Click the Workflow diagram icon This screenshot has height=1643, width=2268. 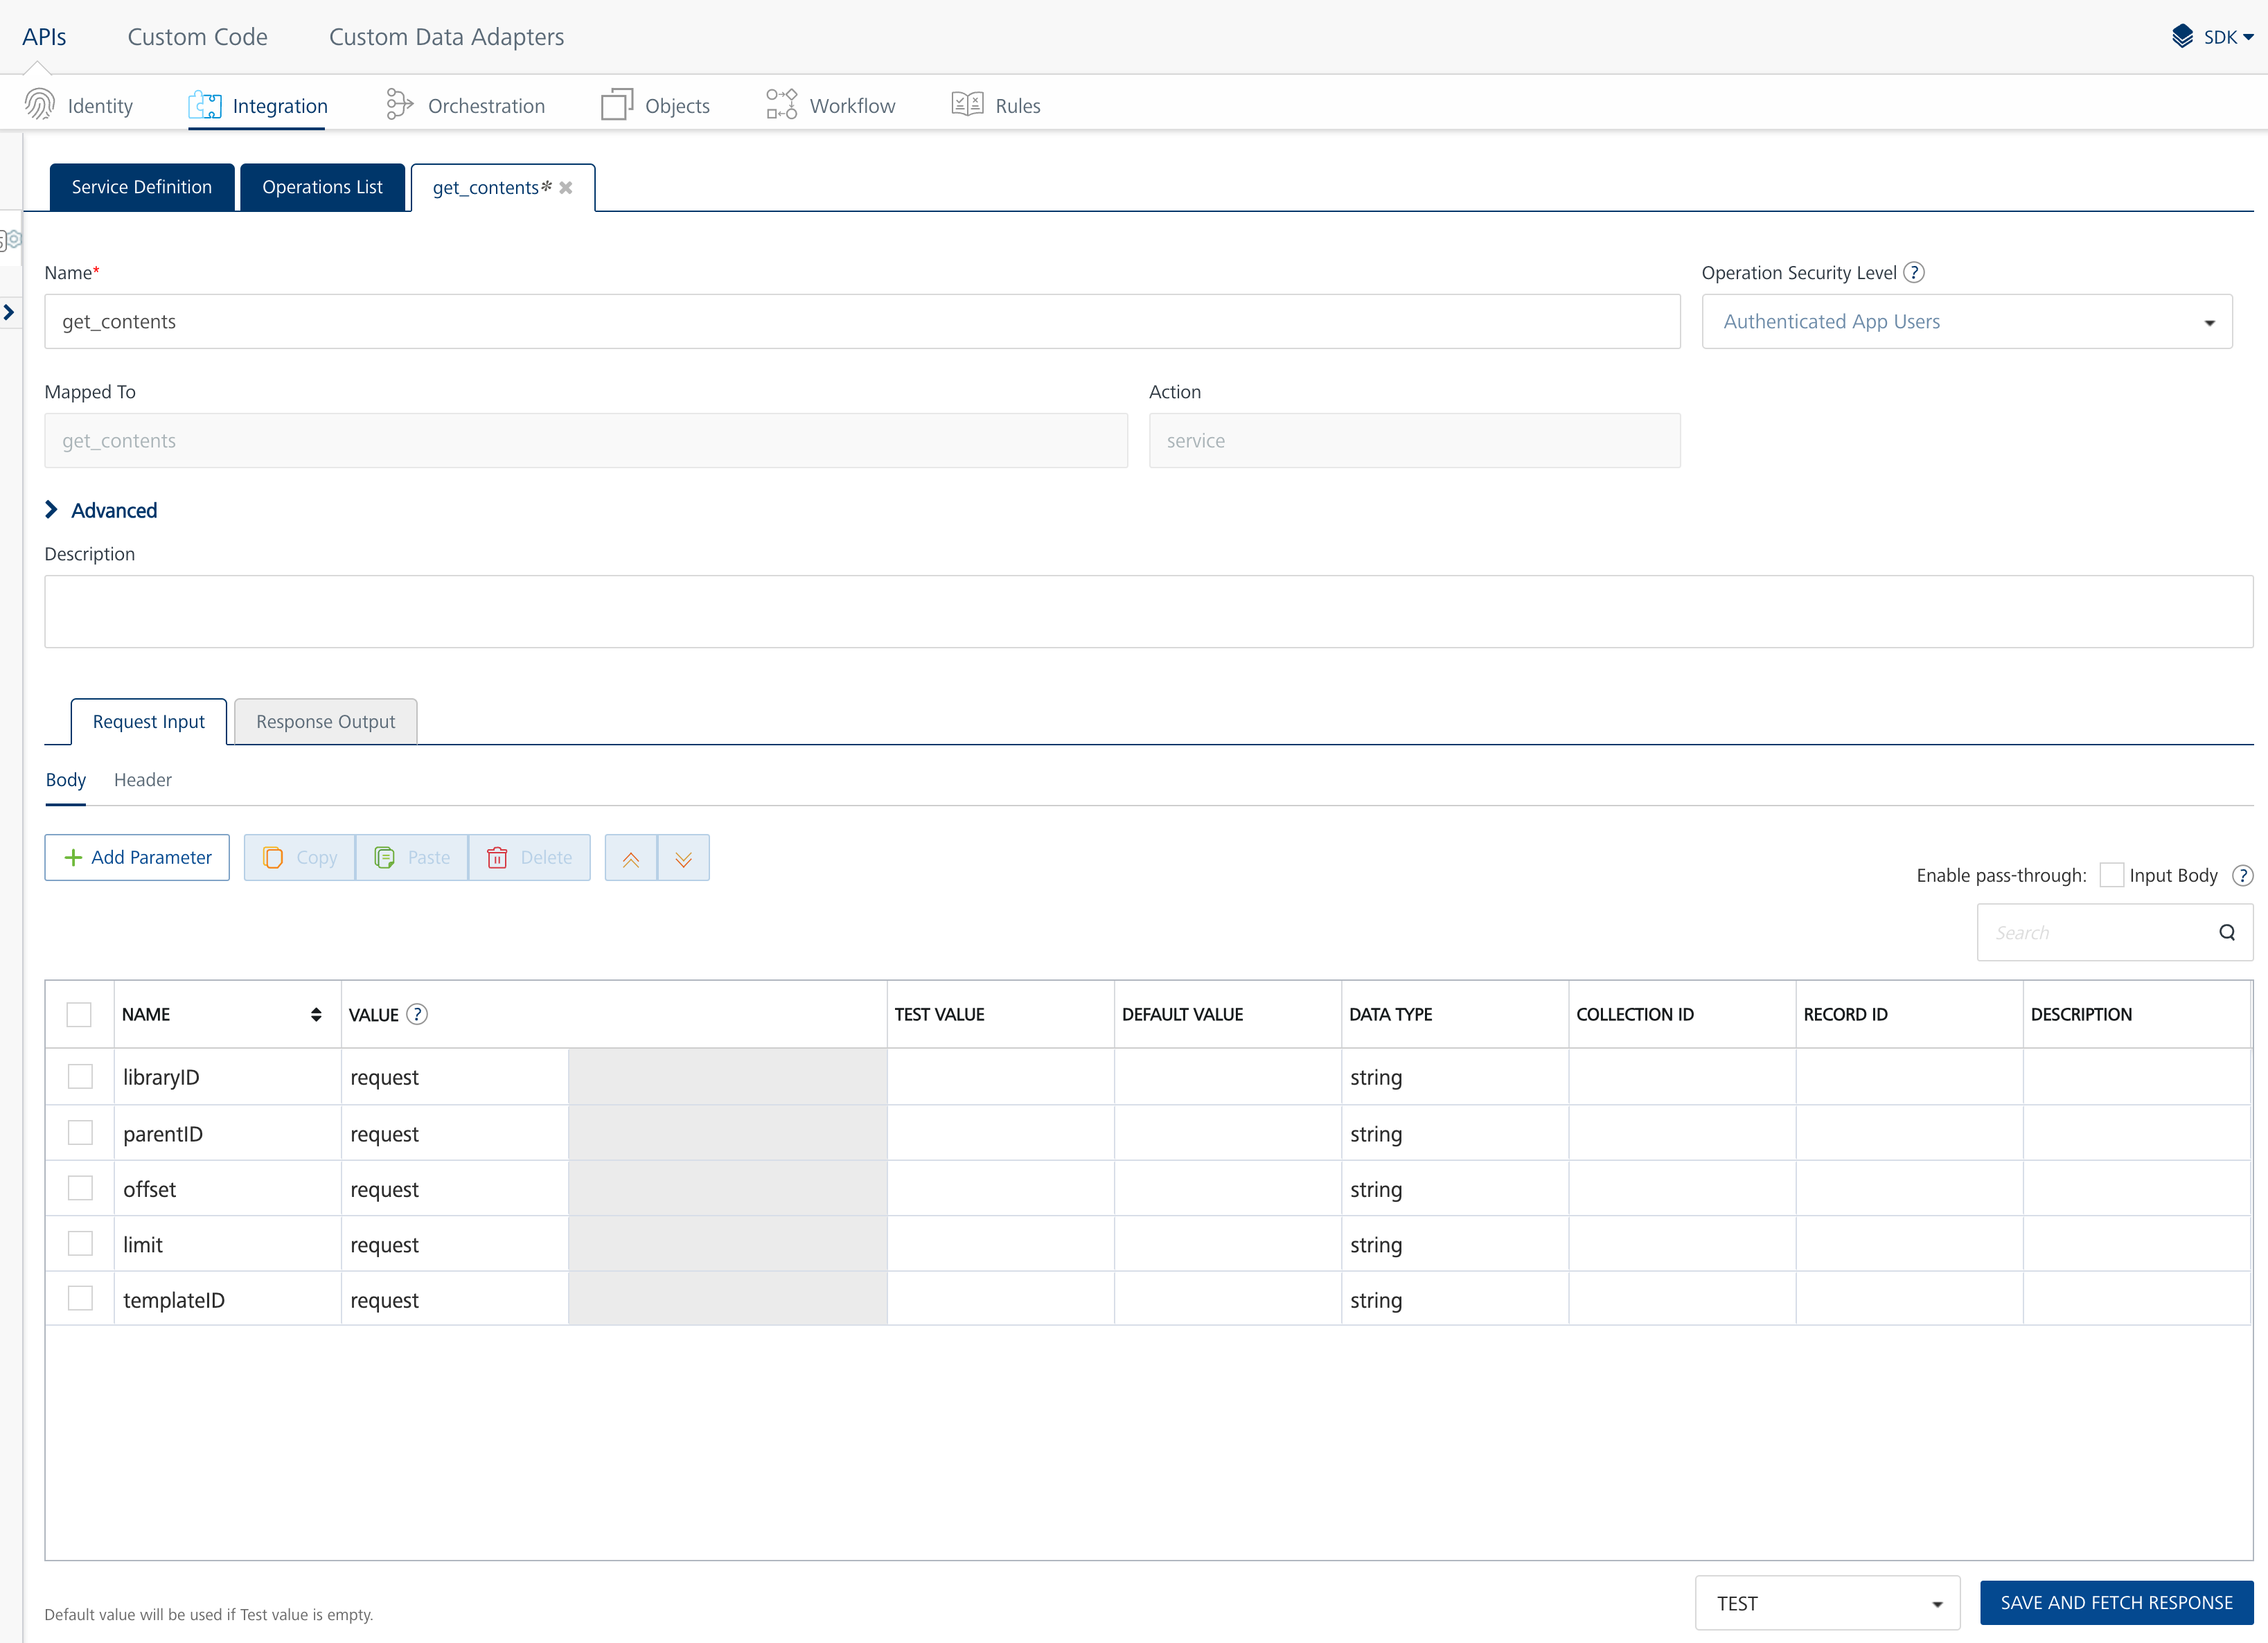781,105
